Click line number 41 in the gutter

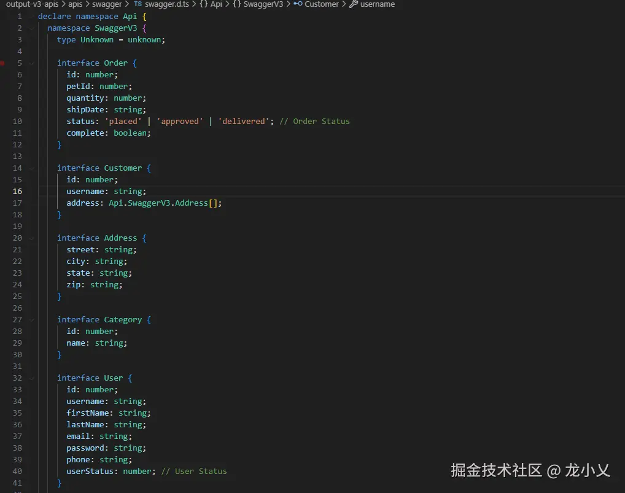[x=18, y=483]
